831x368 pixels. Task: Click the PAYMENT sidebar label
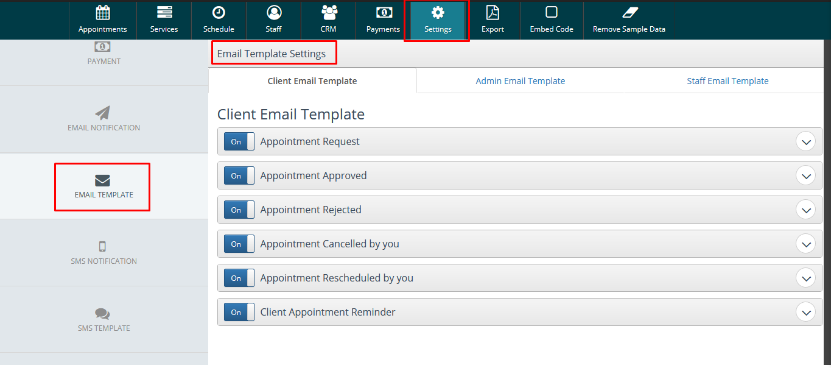pos(104,61)
